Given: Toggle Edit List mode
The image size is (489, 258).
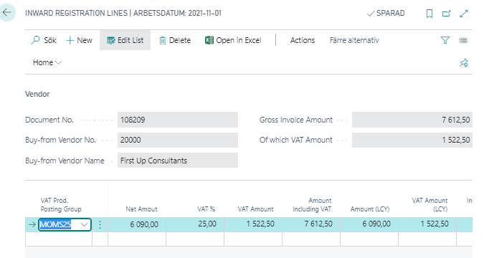Looking at the screenshot, I should click(x=125, y=40).
